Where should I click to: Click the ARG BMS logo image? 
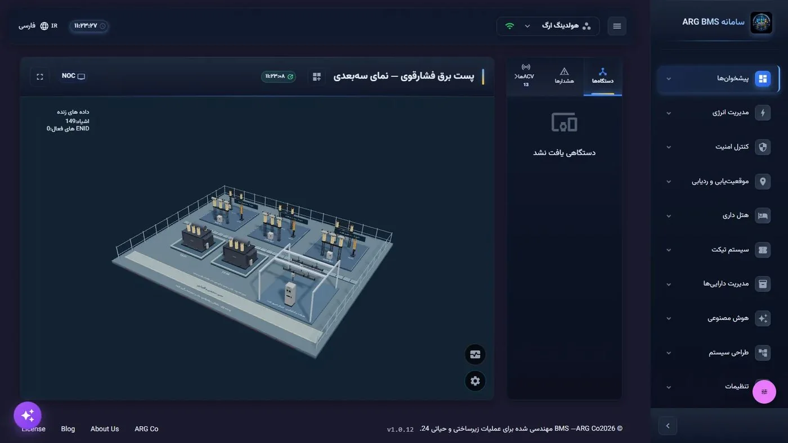click(x=761, y=23)
